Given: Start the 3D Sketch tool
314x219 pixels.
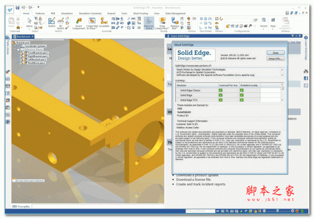Looking at the screenshot, I should (x=61, y=24).
